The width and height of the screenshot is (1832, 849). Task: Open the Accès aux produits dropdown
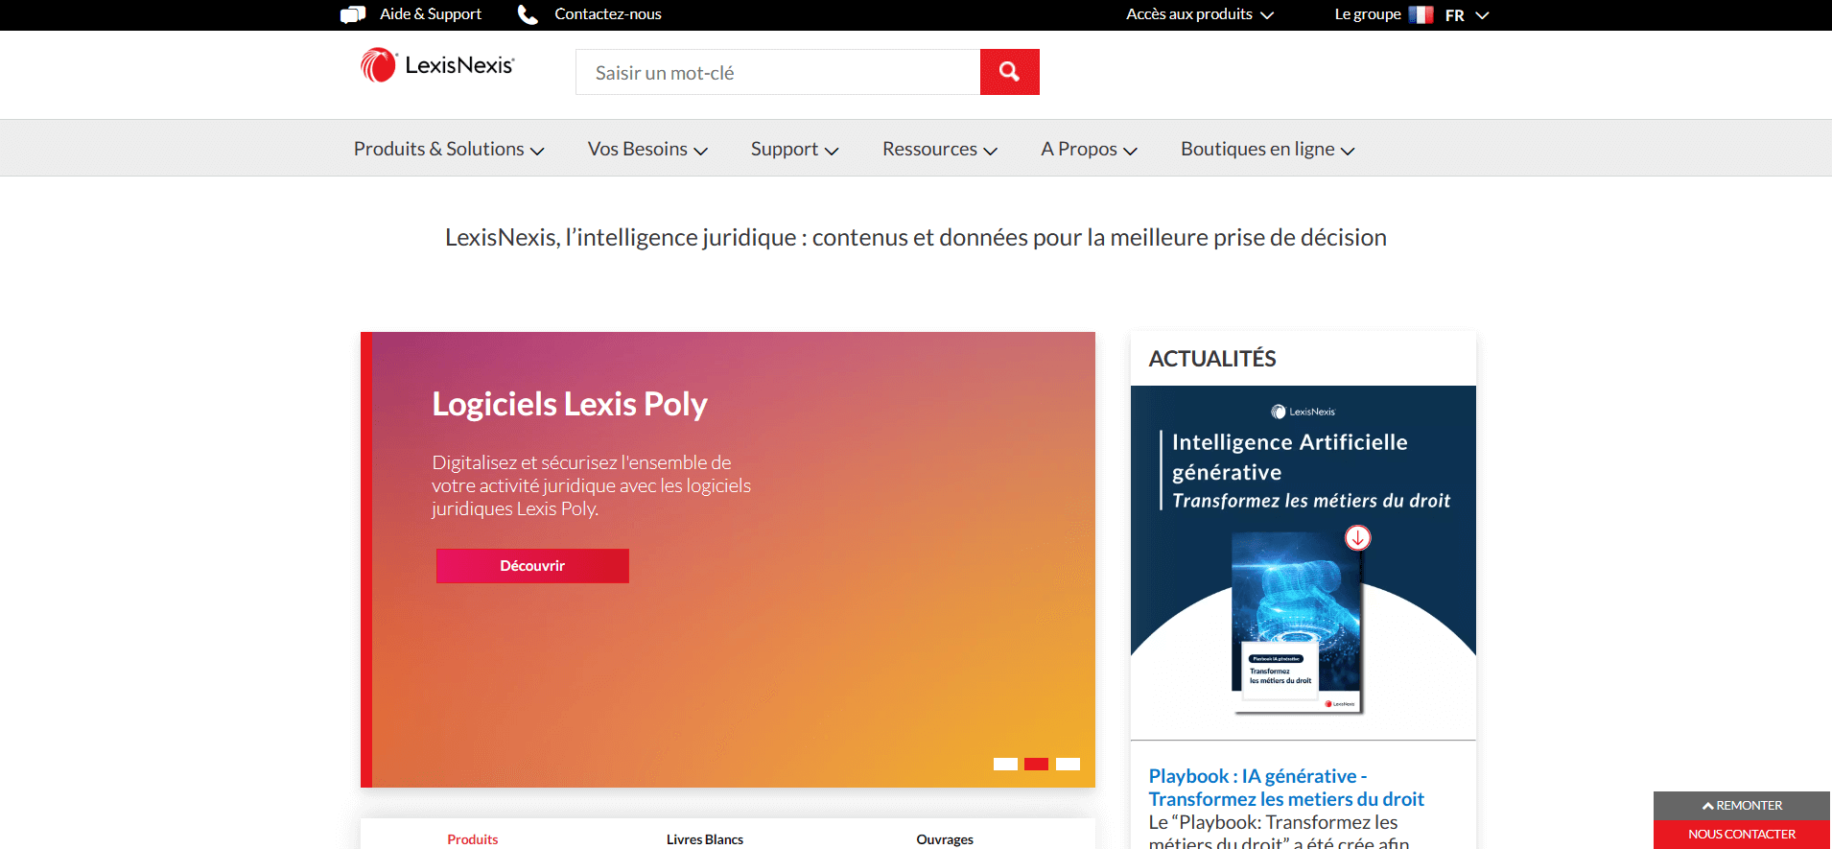1199,14
